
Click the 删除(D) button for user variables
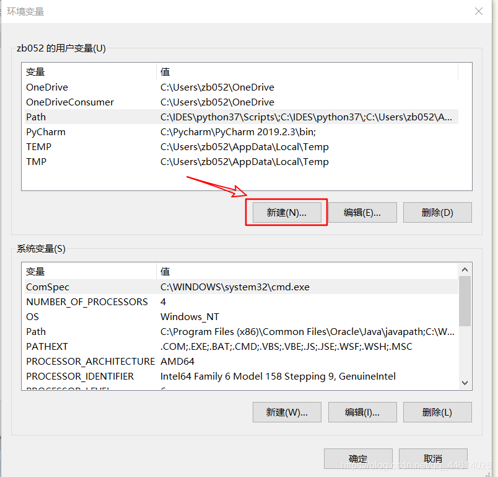437,212
